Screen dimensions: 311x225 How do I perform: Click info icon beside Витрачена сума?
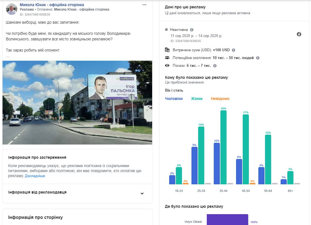[x=234, y=50]
